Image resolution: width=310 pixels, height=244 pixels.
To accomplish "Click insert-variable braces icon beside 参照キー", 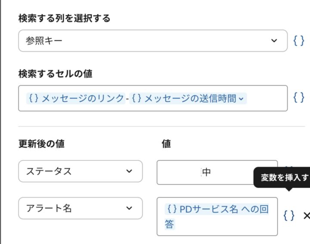I will coord(299,41).
